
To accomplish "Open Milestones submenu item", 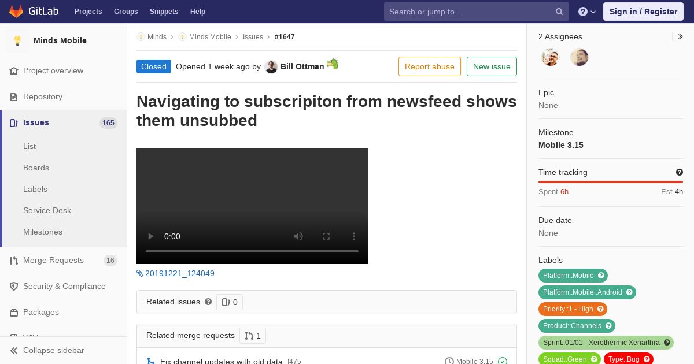I will [43, 232].
